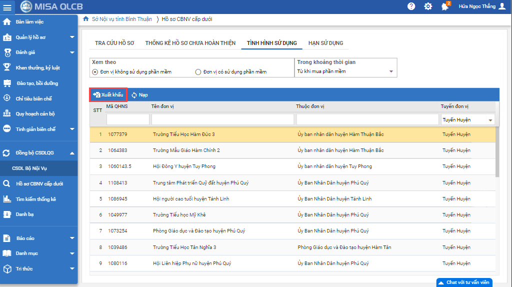Open the help question mark icon
This screenshot has height=287, width=512.
(411, 6)
